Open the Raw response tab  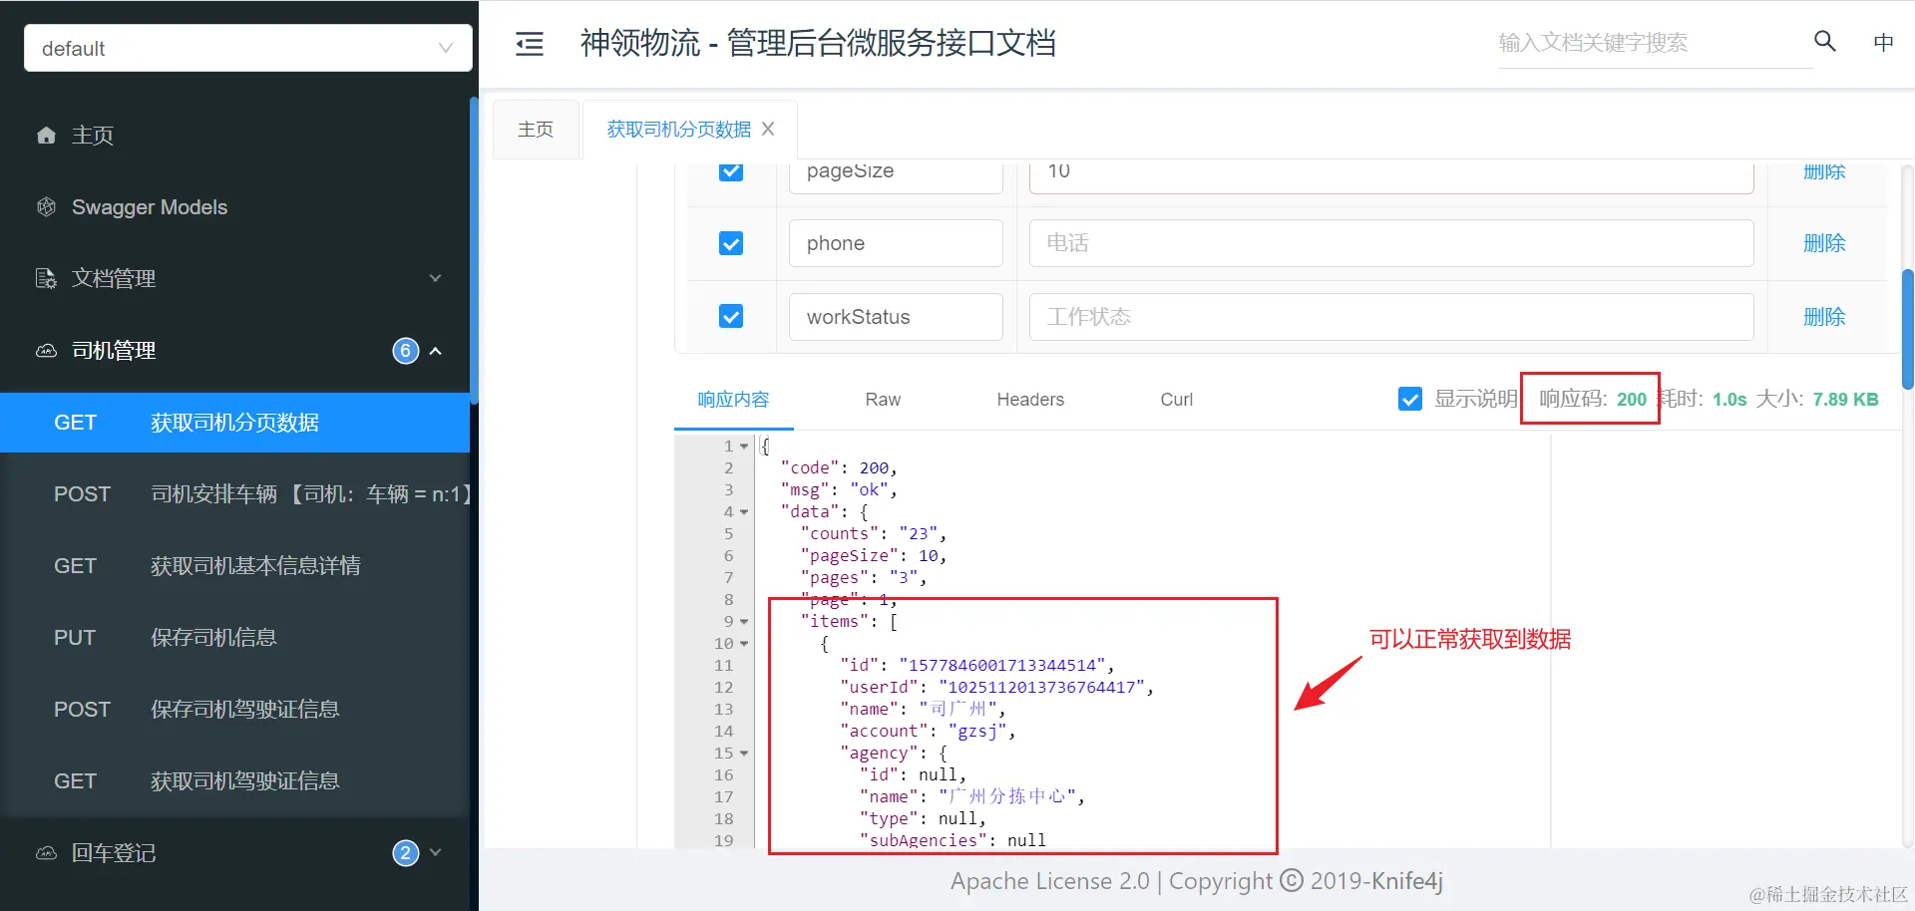pos(883,399)
